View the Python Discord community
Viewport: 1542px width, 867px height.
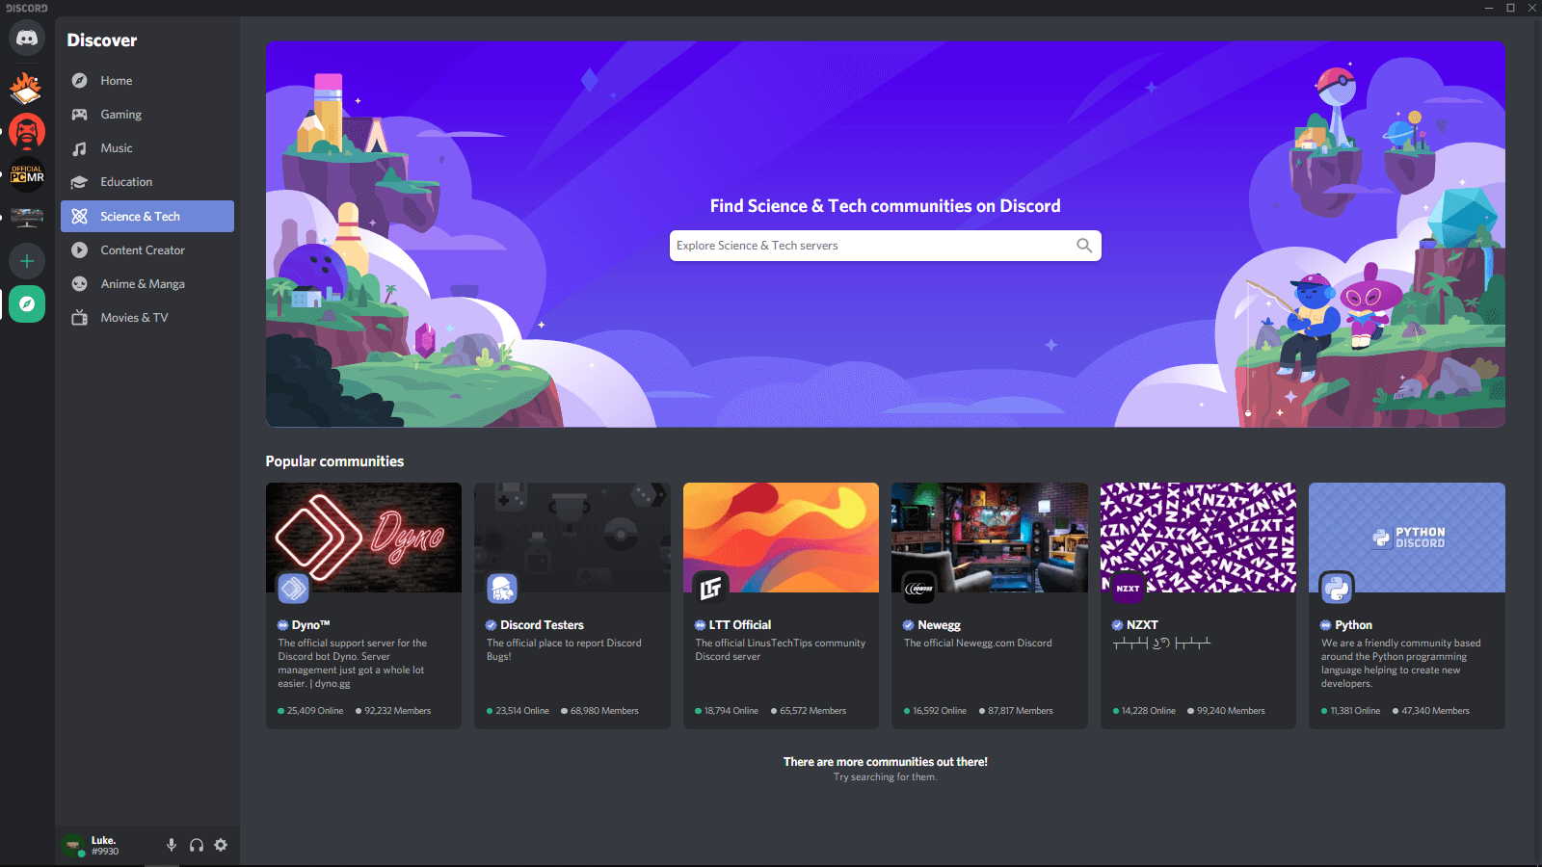pyautogui.click(x=1406, y=606)
